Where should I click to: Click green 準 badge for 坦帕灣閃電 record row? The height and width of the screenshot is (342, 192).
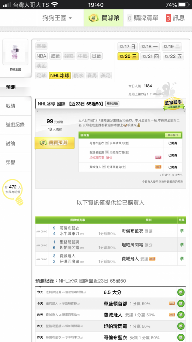pyautogui.click(x=181, y=326)
